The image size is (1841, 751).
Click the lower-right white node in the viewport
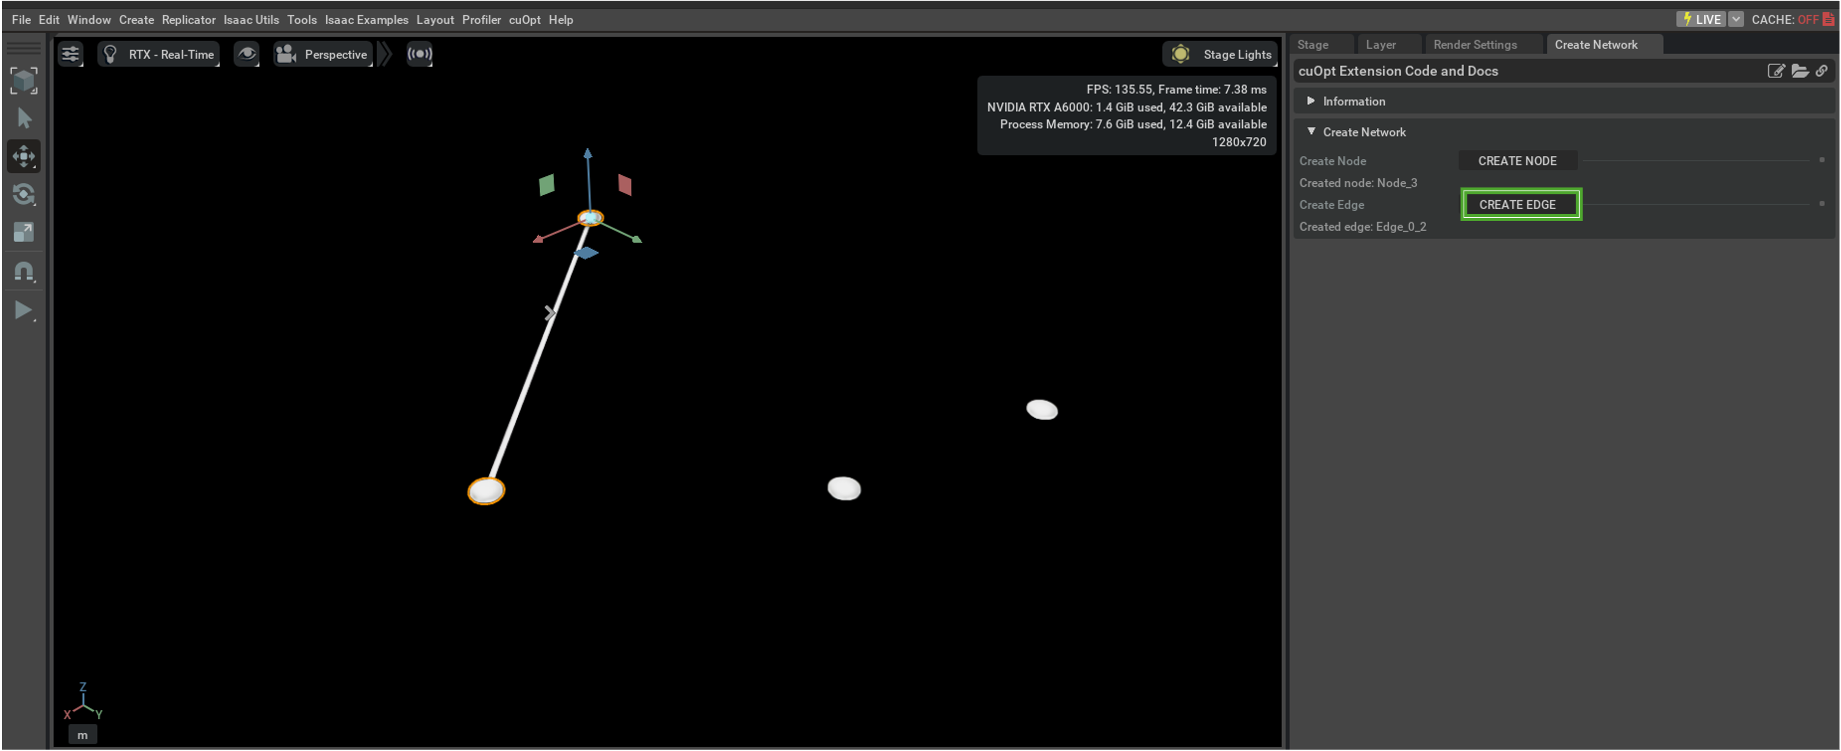(x=844, y=489)
